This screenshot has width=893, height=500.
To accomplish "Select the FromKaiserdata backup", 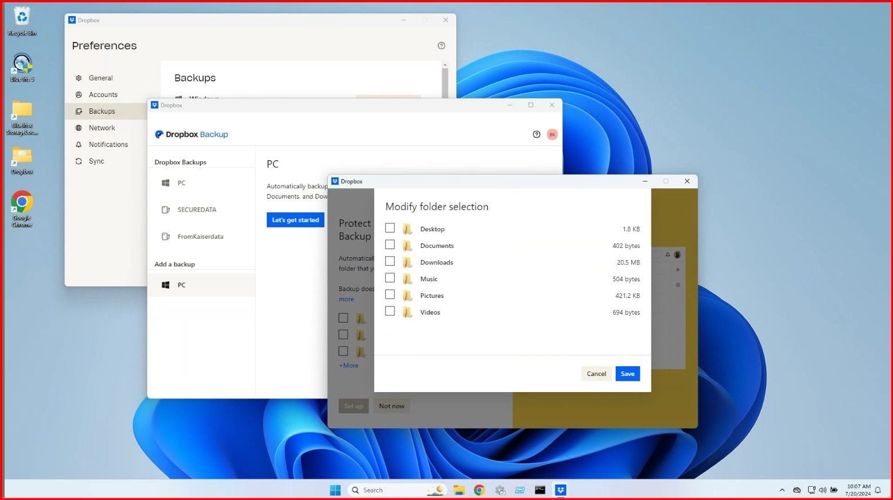I will click(x=201, y=237).
